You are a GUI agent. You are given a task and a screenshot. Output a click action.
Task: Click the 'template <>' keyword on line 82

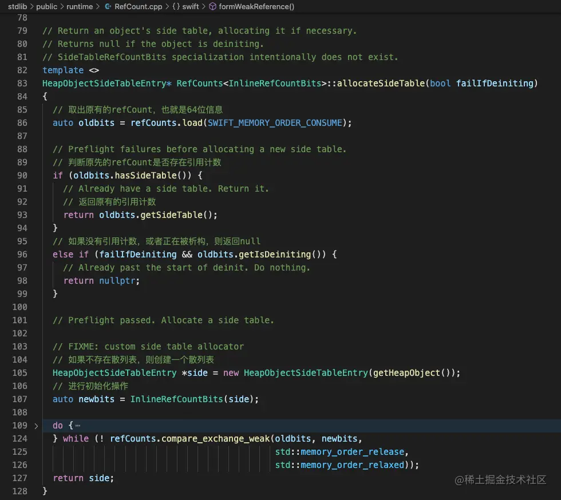click(70, 70)
